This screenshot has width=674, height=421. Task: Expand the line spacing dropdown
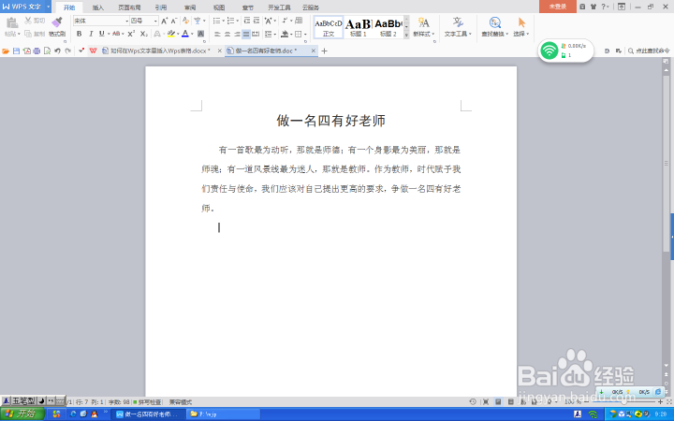tap(275, 34)
